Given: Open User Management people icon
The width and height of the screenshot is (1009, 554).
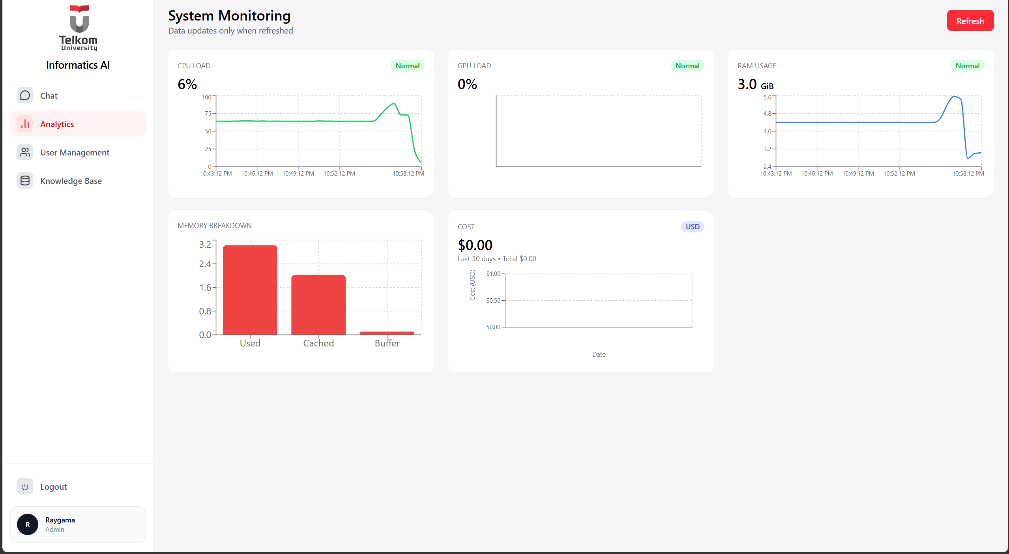Looking at the screenshot, I should tap(25, 152).
